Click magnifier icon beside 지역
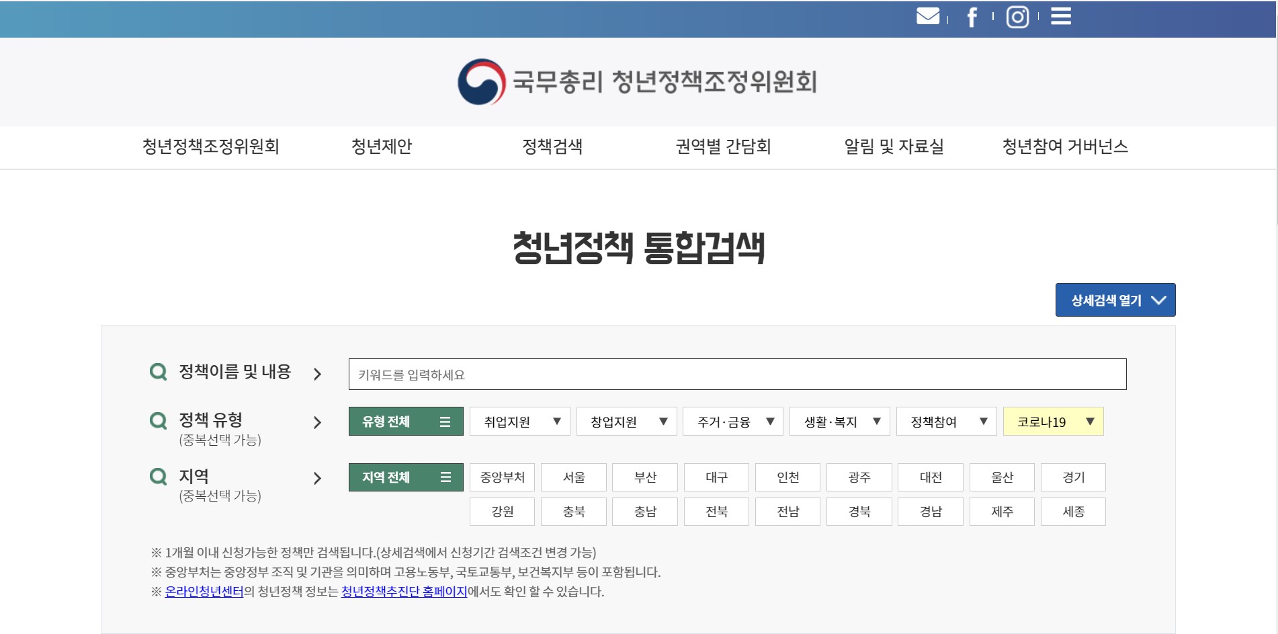1278x634 pixels. (x=158, y=477)
